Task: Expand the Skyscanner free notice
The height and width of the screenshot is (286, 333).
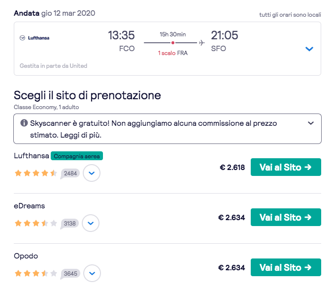Action: 310,123
